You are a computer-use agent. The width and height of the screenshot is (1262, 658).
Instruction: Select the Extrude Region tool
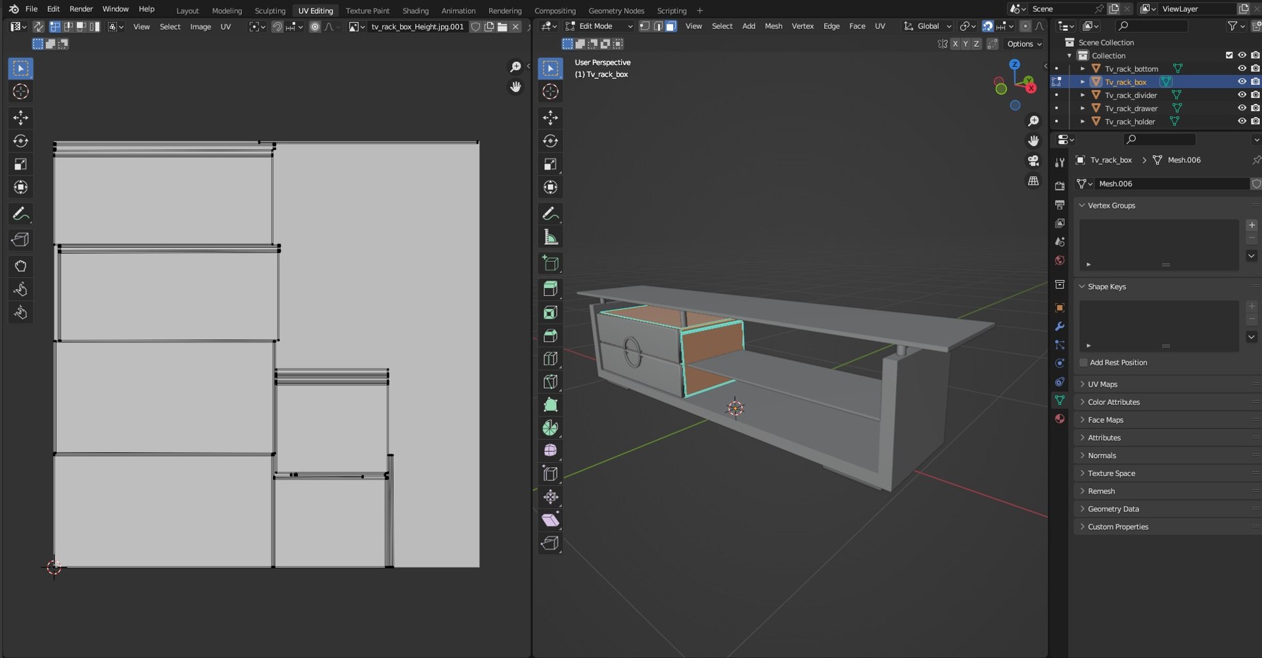pos(550,289)
